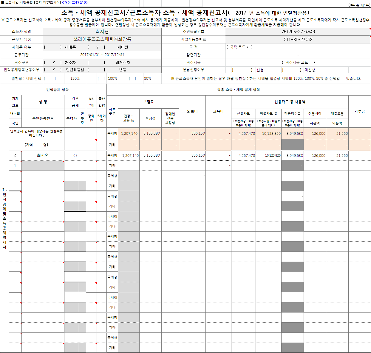Select the 100% withholding bracket box

coord(101,79)
